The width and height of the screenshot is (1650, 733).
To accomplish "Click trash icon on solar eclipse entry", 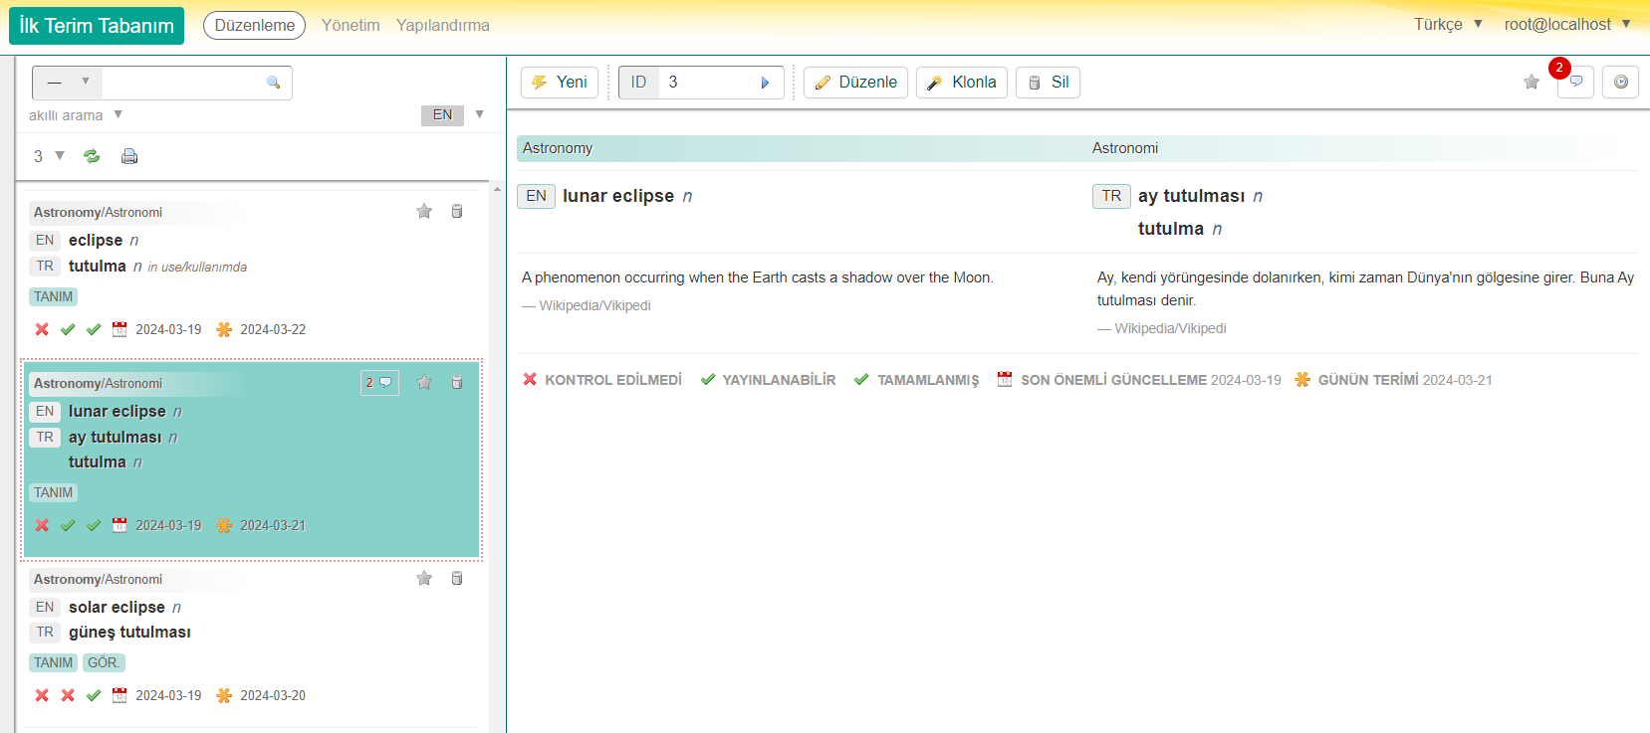I will [x=457, y=578].
